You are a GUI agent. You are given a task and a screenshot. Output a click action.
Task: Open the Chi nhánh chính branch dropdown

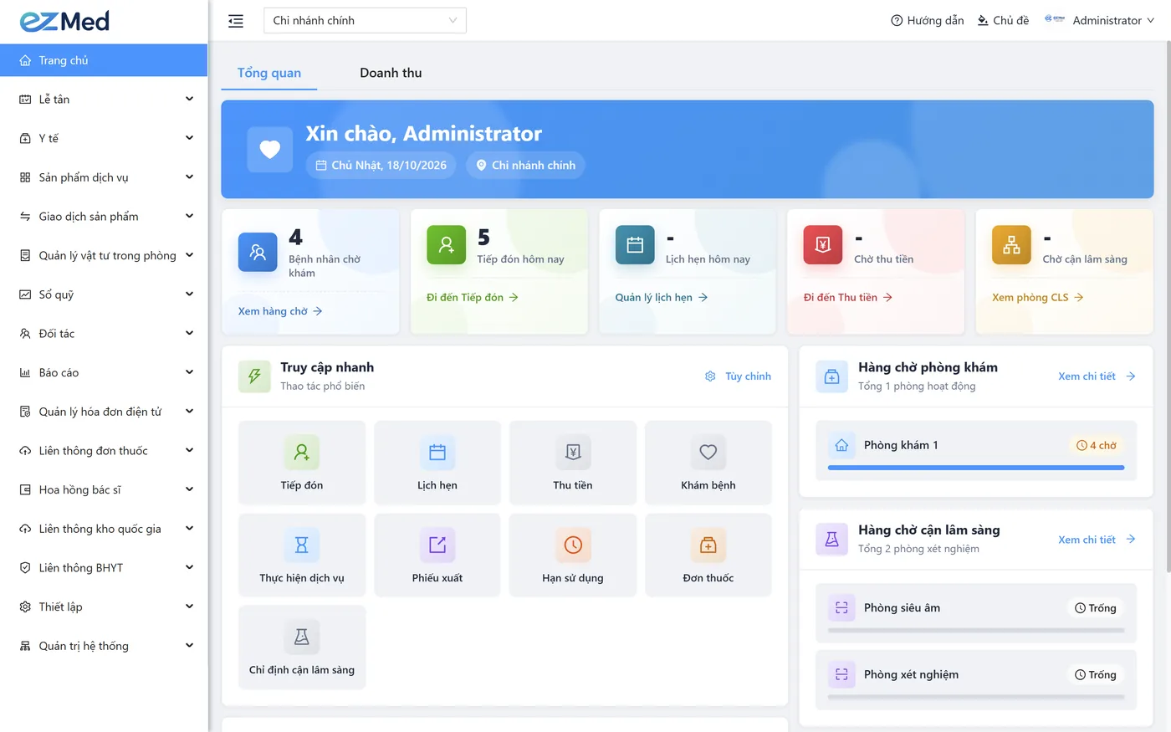[365, 21]
